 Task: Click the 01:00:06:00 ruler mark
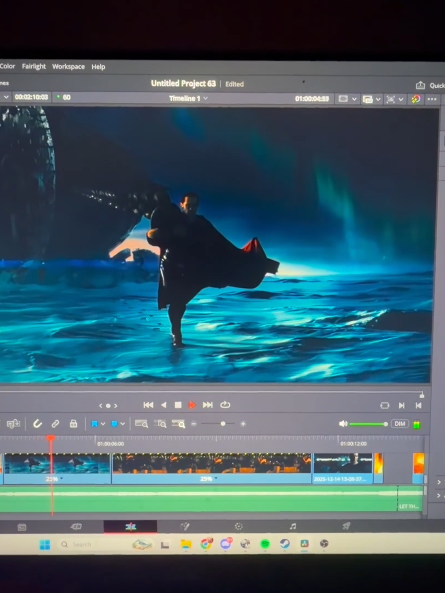pyautogui.click(x=110, y=444)
